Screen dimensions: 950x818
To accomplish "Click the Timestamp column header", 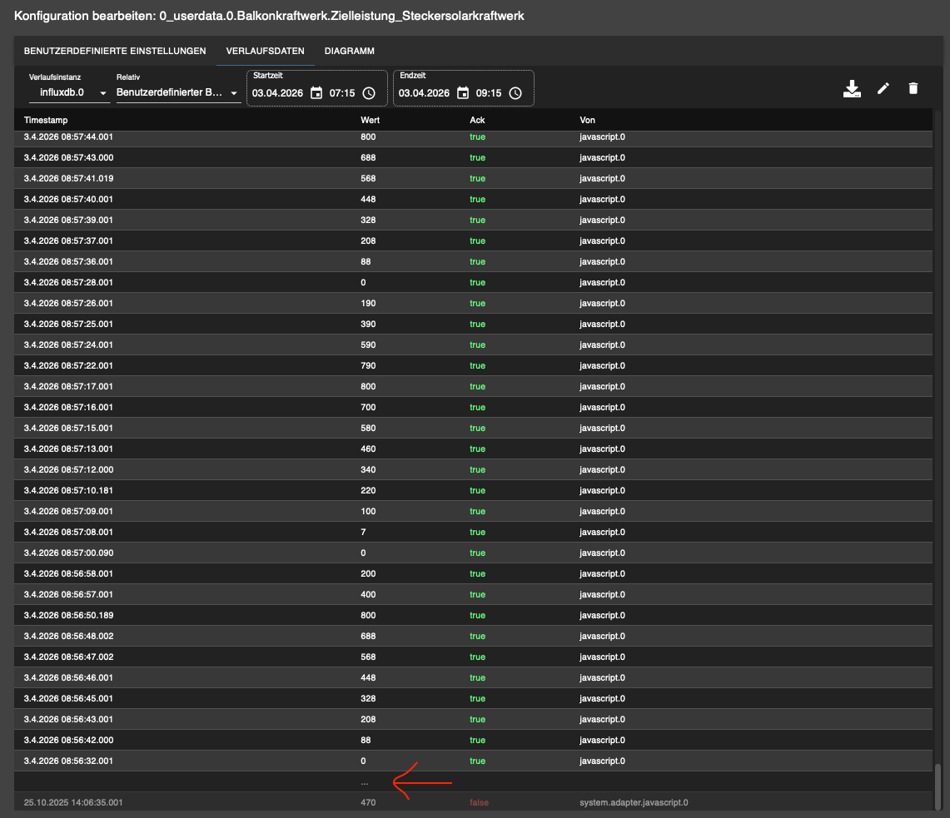I will click(x=46, y=120).
